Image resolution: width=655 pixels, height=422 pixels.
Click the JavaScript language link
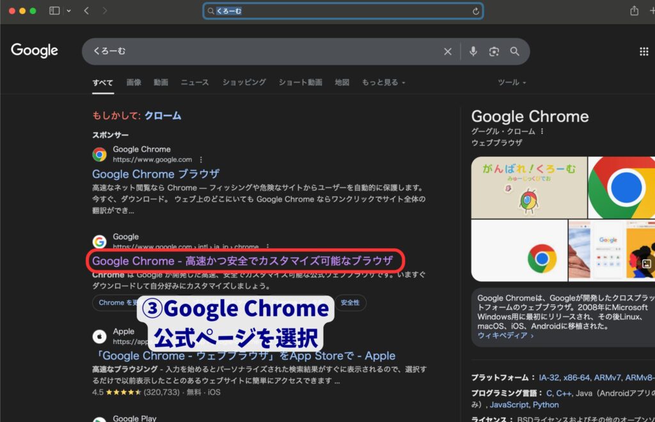(x=509, y=405)
